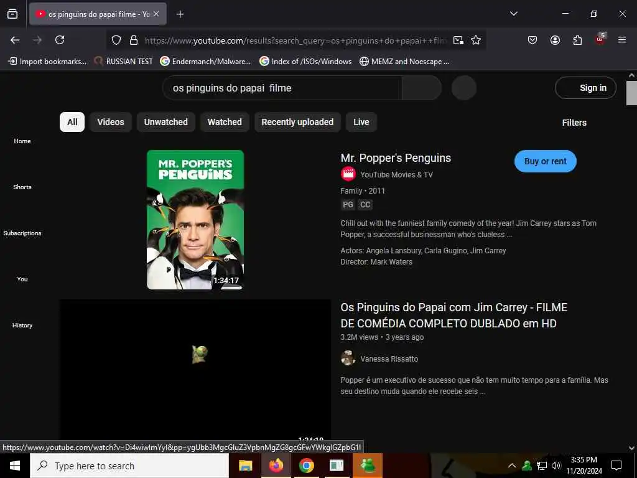The image size is (637, 478).
Task: Open History in sidebar
Action: click(22, 325)
